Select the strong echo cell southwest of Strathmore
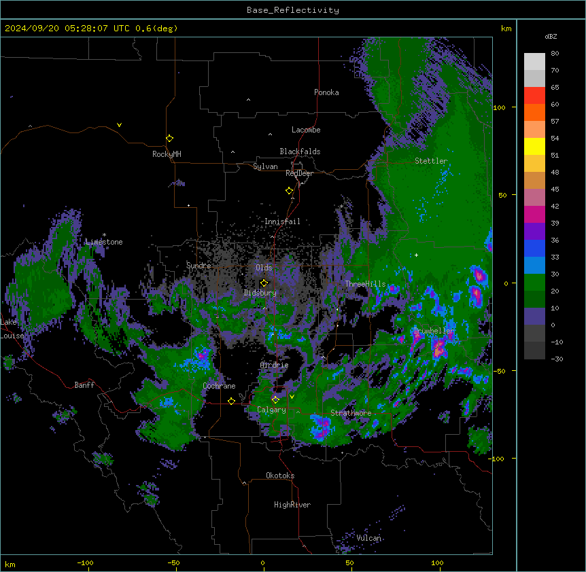 coord(322,427)
